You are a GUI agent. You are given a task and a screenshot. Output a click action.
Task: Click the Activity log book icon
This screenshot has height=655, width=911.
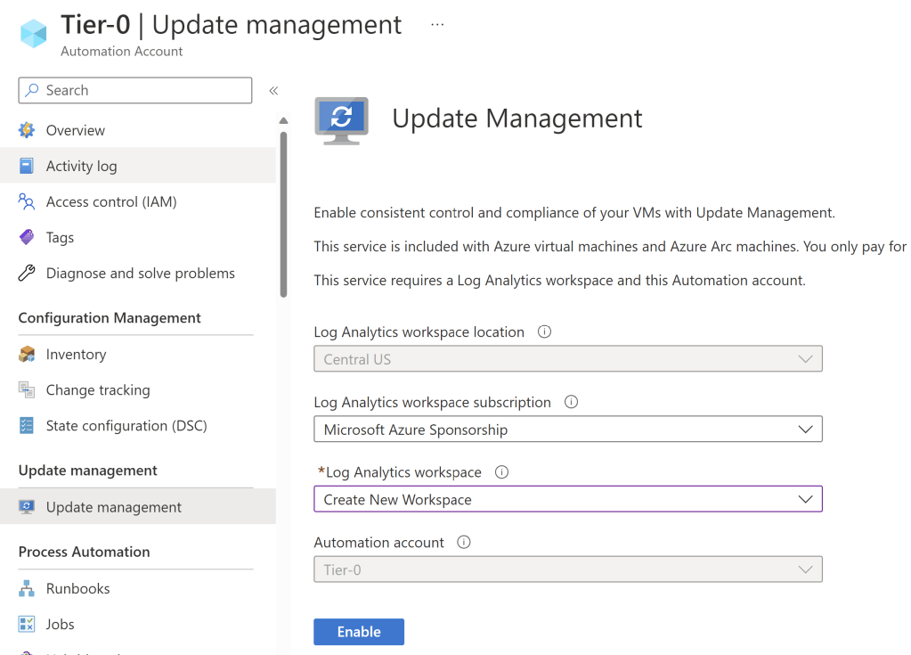click(27, 166)
